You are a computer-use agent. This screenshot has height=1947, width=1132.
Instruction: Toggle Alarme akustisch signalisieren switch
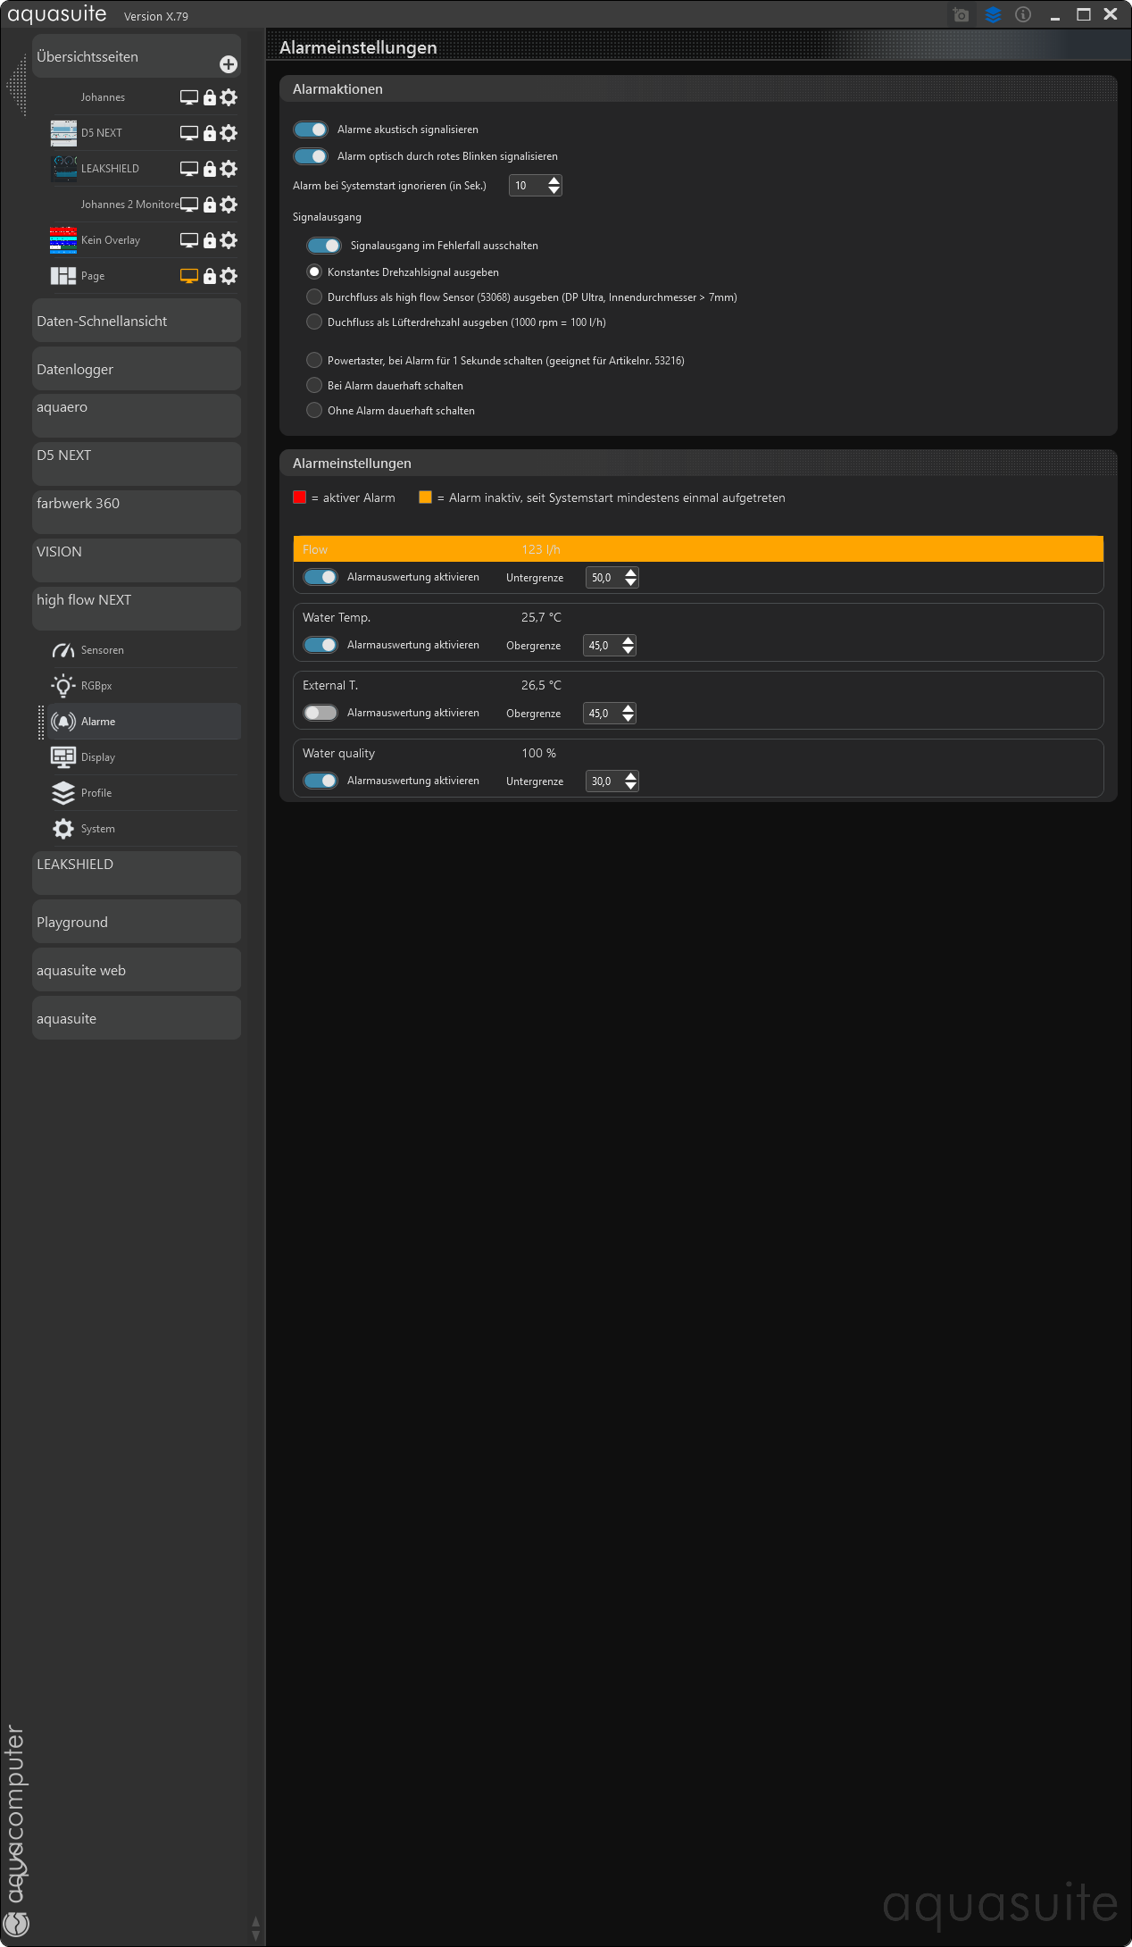point(311,130)
